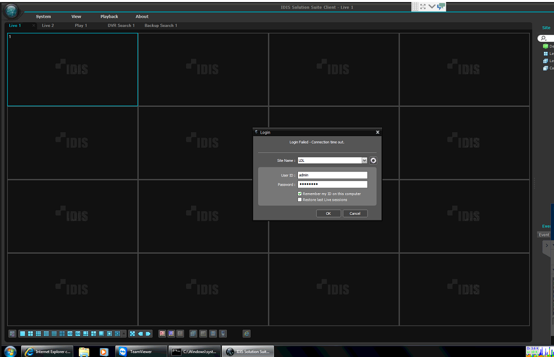Expand more layouts arrow beside layout icons

[124, 334]
